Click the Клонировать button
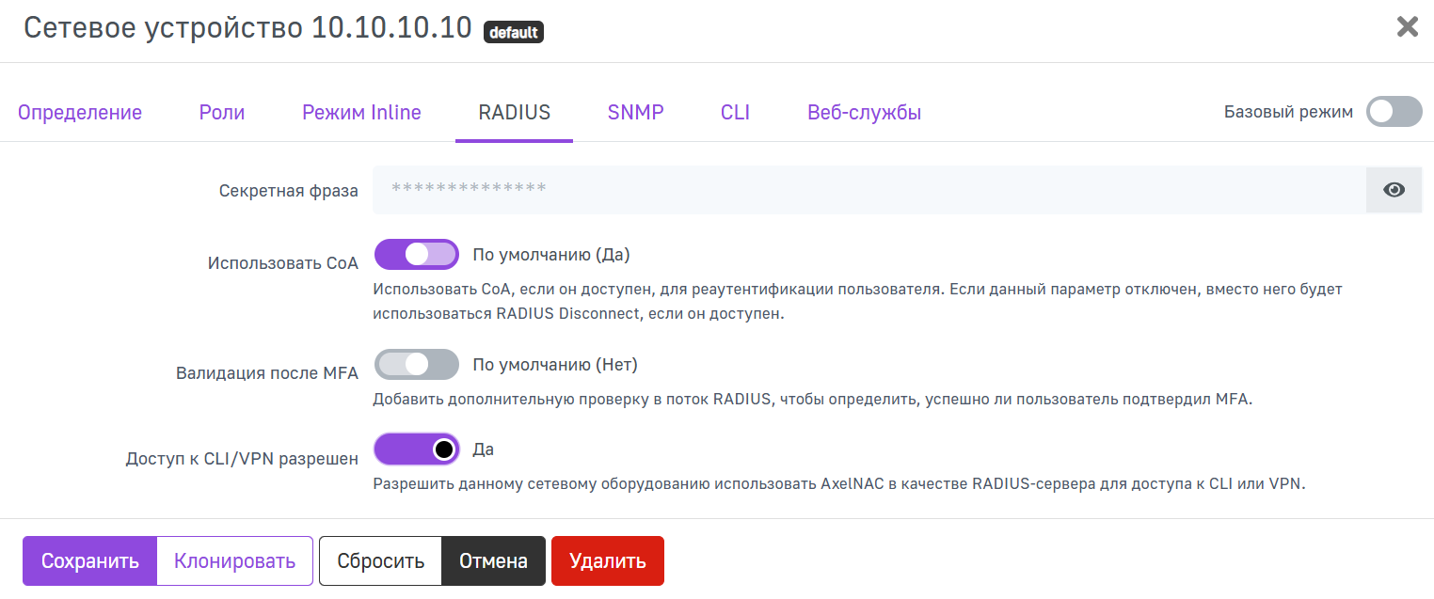The height and width of the screenshot is (599, 1434). pos(234,561)
